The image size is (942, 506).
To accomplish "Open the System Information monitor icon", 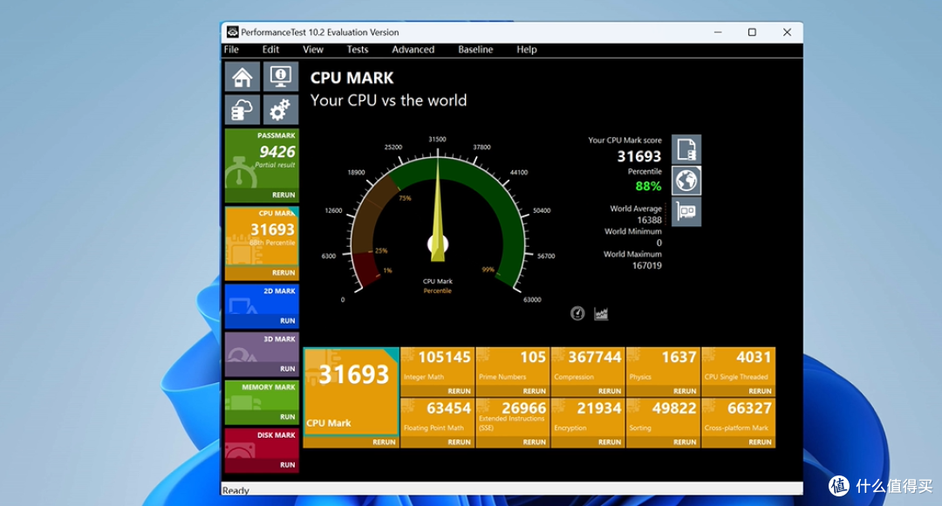I will click(281, 77).
